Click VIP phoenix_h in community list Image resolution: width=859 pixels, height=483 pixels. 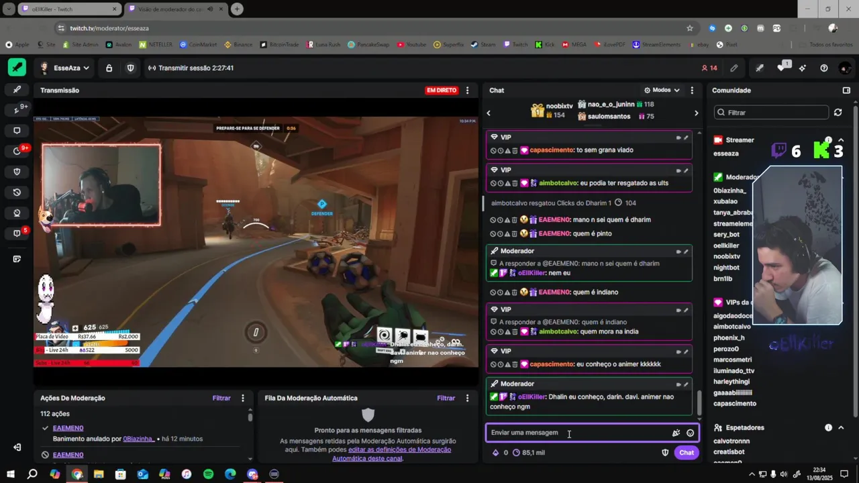tap(729, 338)
